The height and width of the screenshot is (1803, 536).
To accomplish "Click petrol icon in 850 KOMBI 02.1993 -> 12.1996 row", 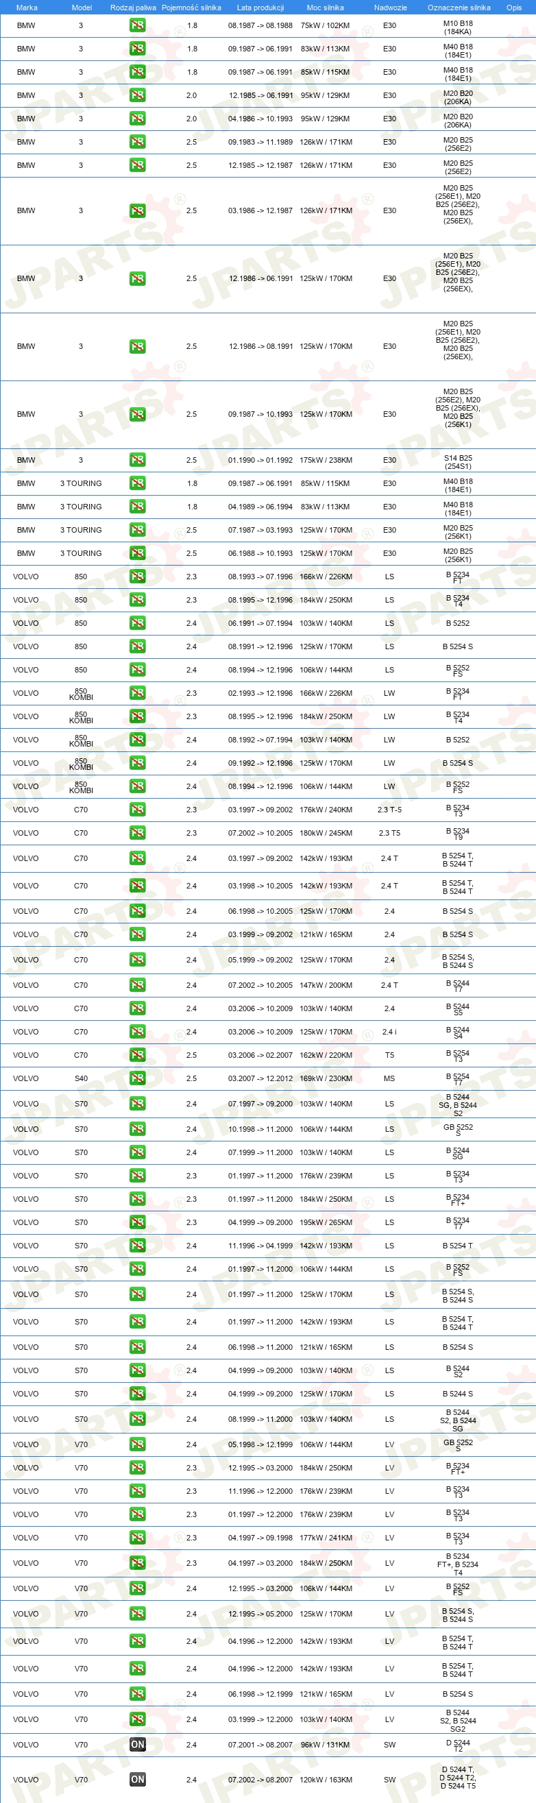I will pyautogui.click(x=137, y=693).
